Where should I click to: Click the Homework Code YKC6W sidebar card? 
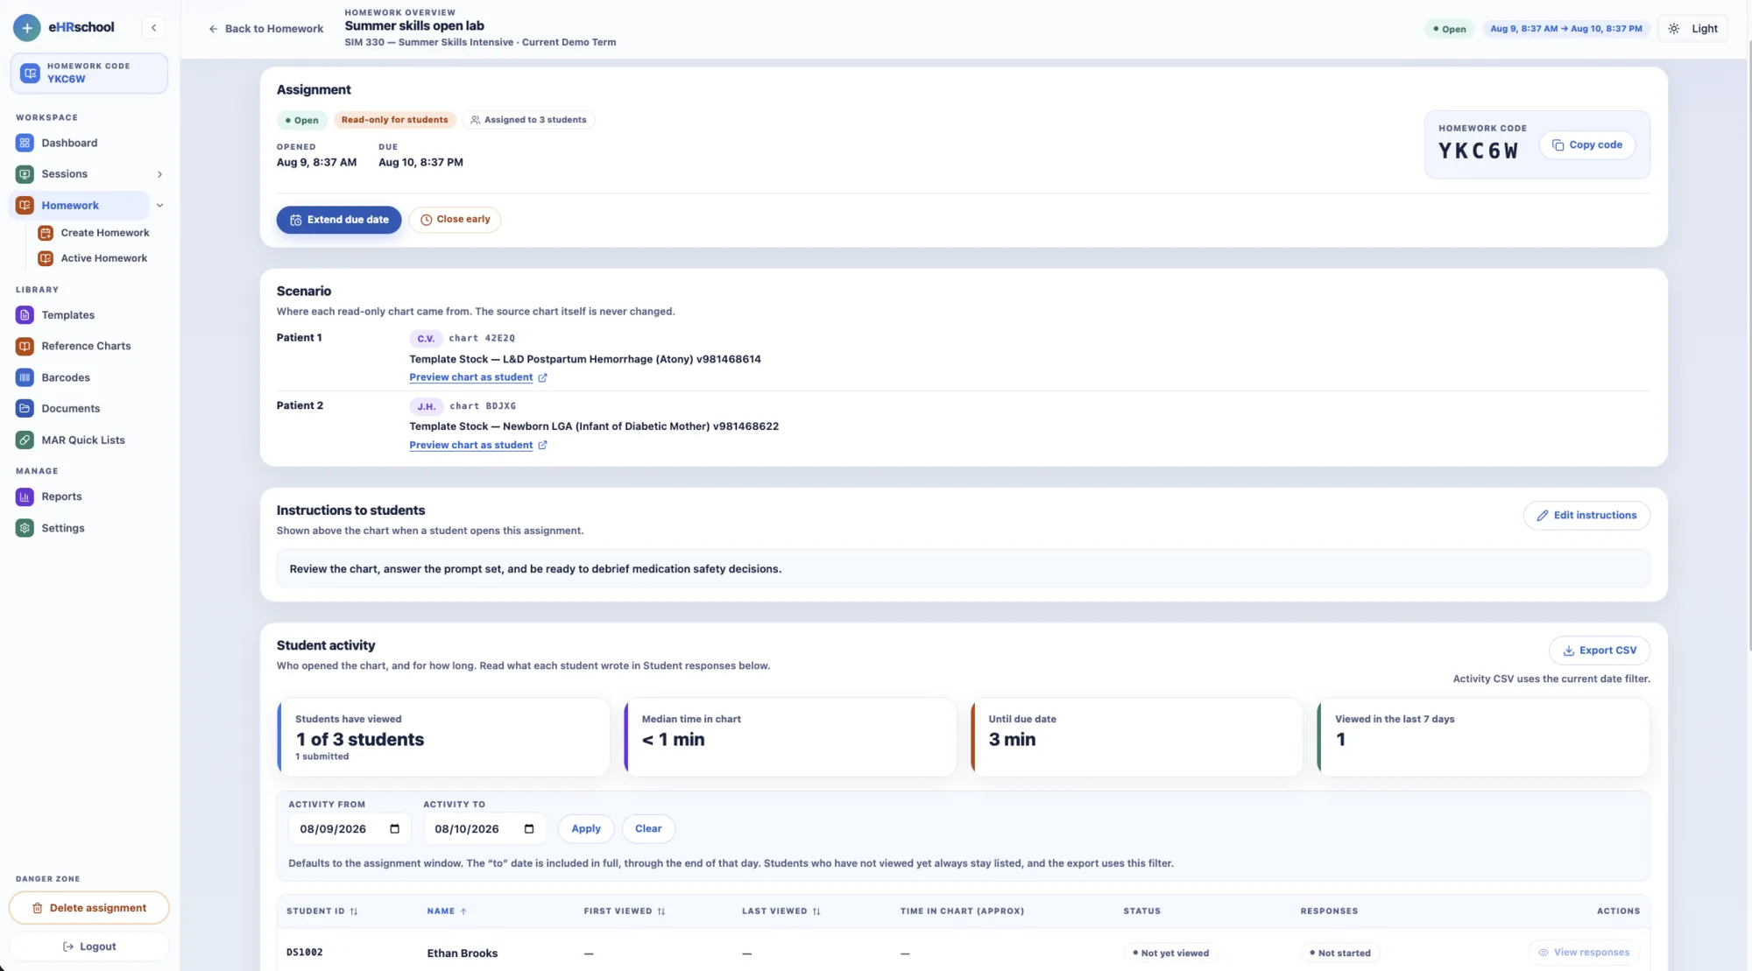[x=88, y=73]
